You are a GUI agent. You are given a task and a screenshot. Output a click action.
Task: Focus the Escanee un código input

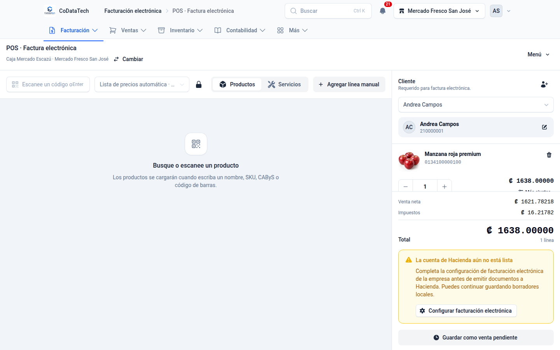pos(48,84)
